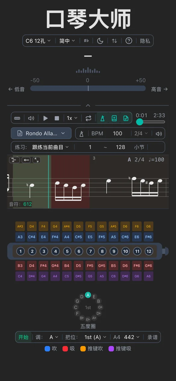
Task: Click the 录谱 record button
Action: coord(153,337)
